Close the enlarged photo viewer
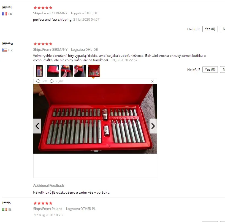Screen dimensions: 225x222 click(x=152, y=81)
